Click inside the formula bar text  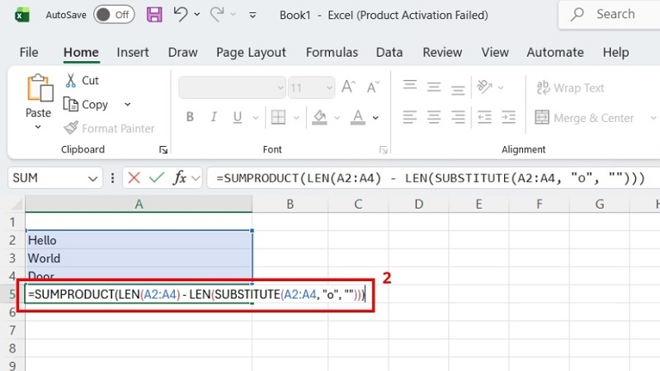430,178
